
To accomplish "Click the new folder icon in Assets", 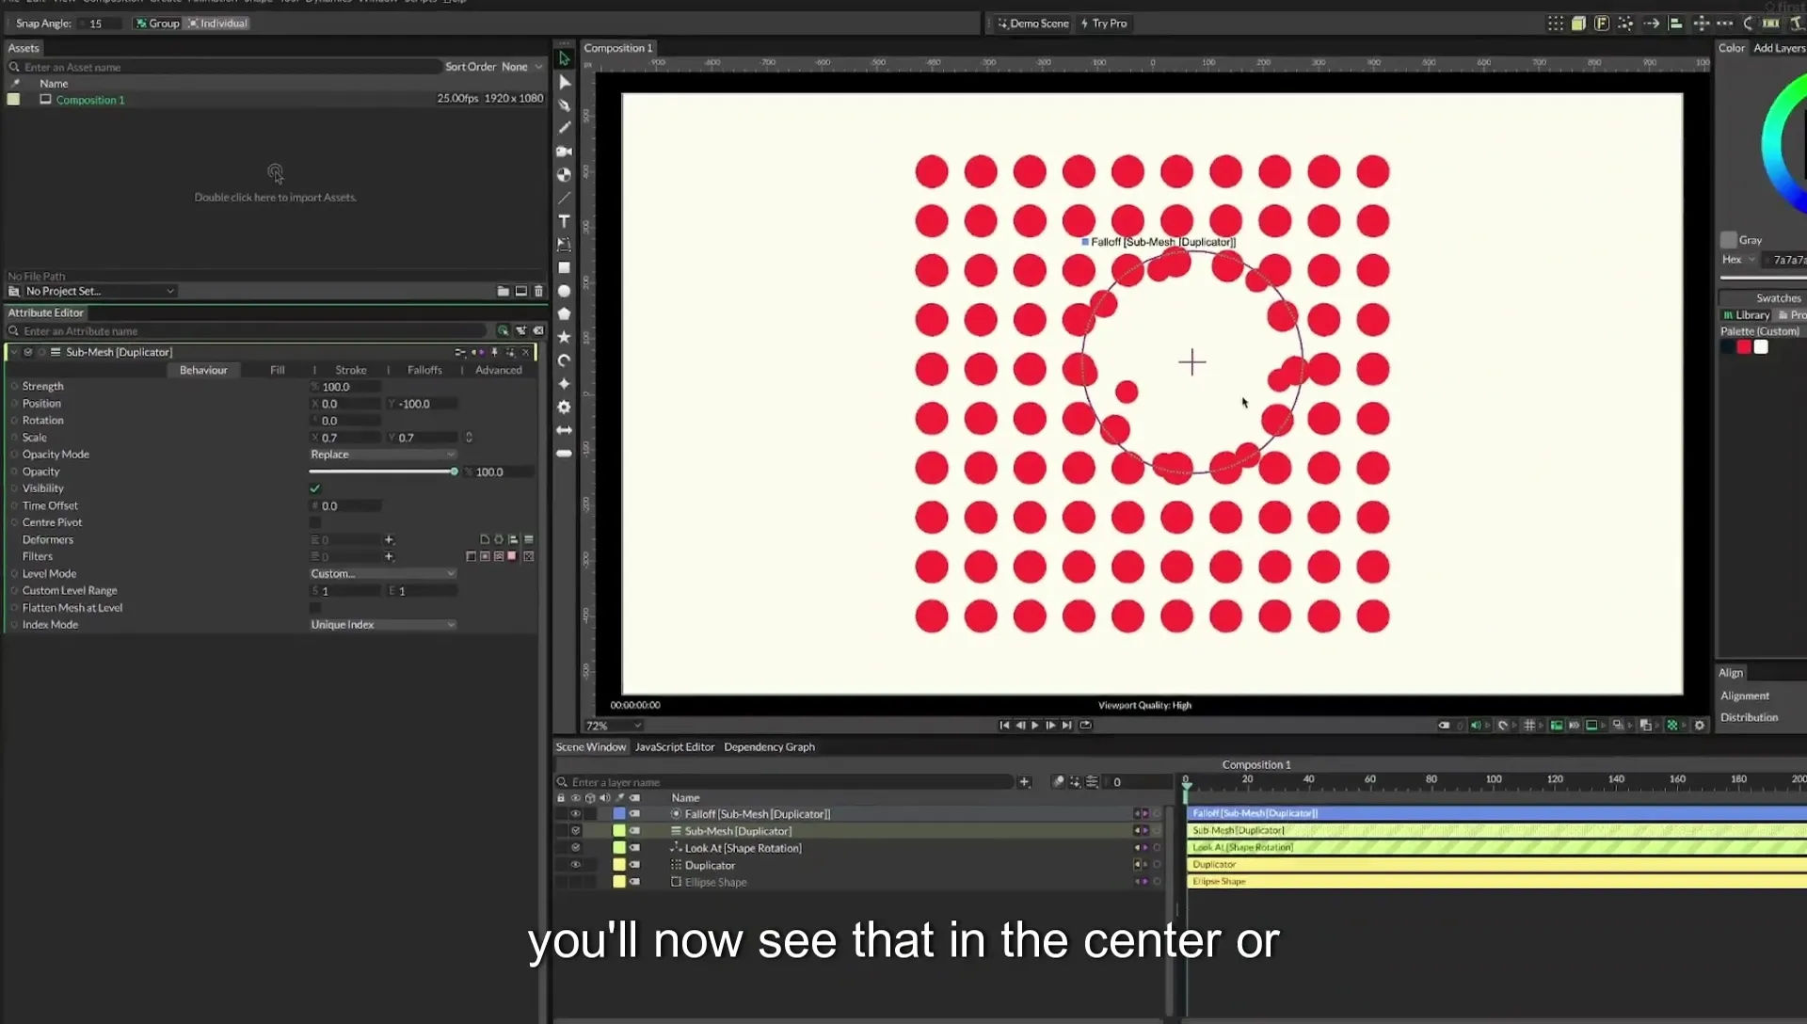I will point(503,292).
